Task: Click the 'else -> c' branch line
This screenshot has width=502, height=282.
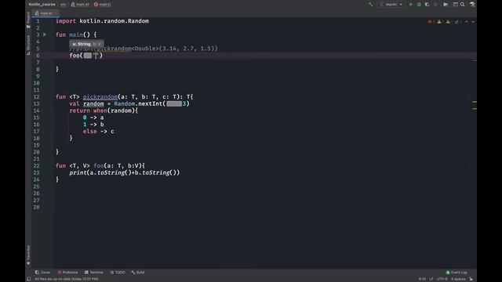Action: [98, 132]
